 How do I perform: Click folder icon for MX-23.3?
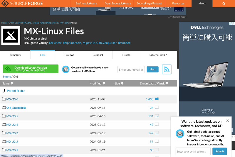(x=4, y=133)
